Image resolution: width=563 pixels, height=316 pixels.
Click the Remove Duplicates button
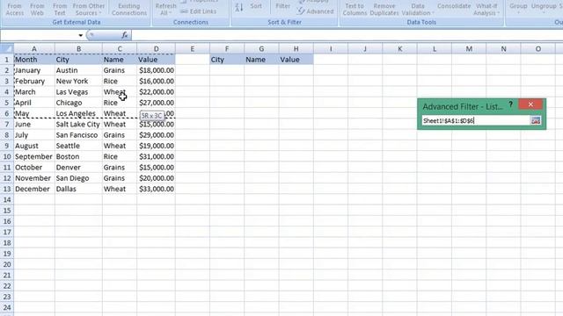point(384,9)
